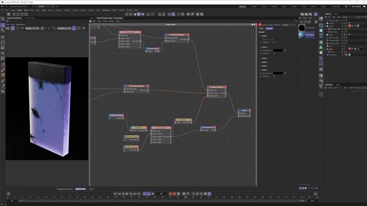Switch to the Redshift RenderView tab
Screen dimensions: 367x206
14,18
